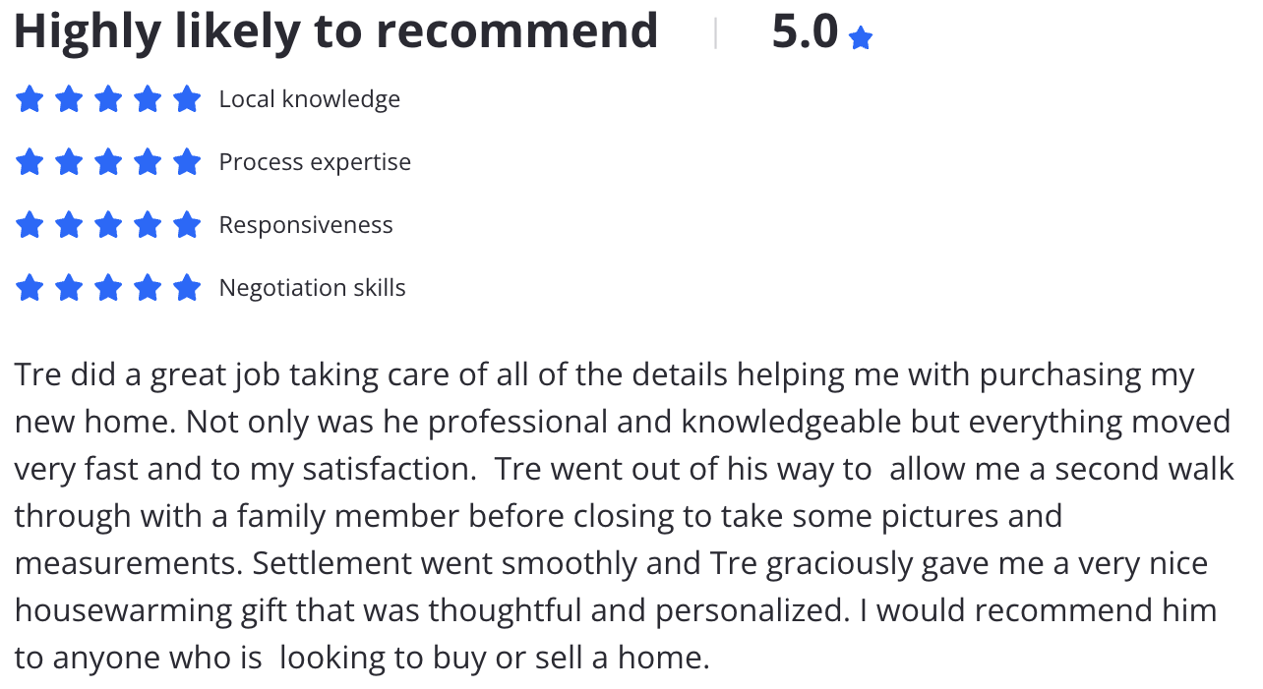This screenshot has width=1263, height=689.
Task: Click the Negotiation skills label
Action: coord(313,288)
